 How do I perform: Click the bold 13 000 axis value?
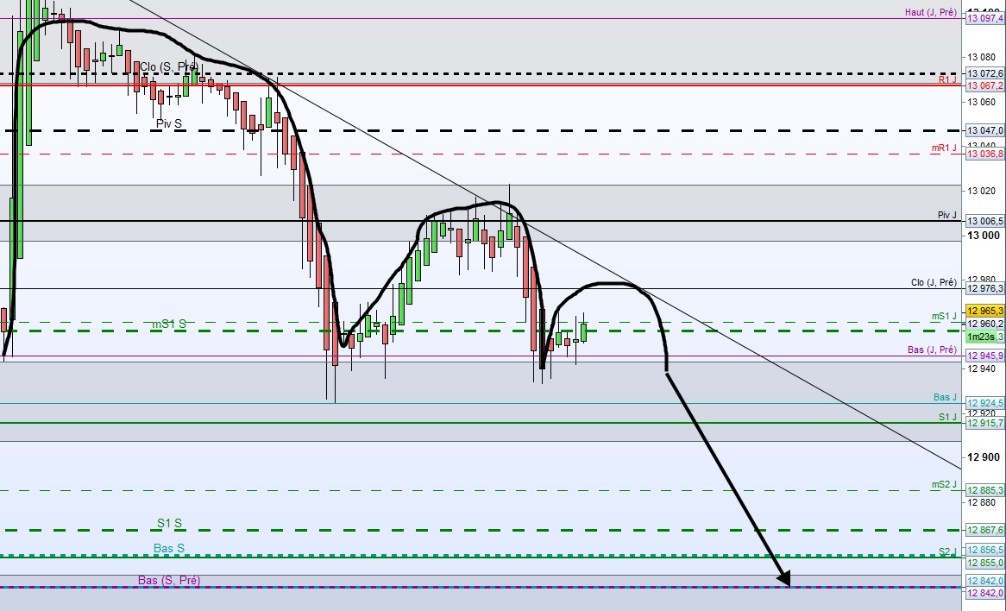point(984,235)
